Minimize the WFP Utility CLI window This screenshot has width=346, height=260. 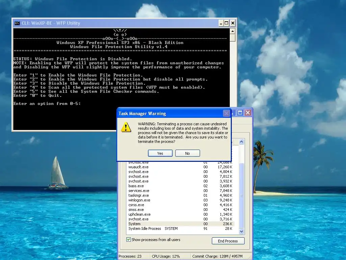point(221,23)
